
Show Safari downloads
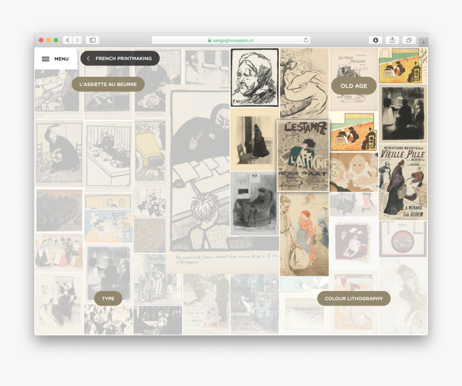coord(376,40)
